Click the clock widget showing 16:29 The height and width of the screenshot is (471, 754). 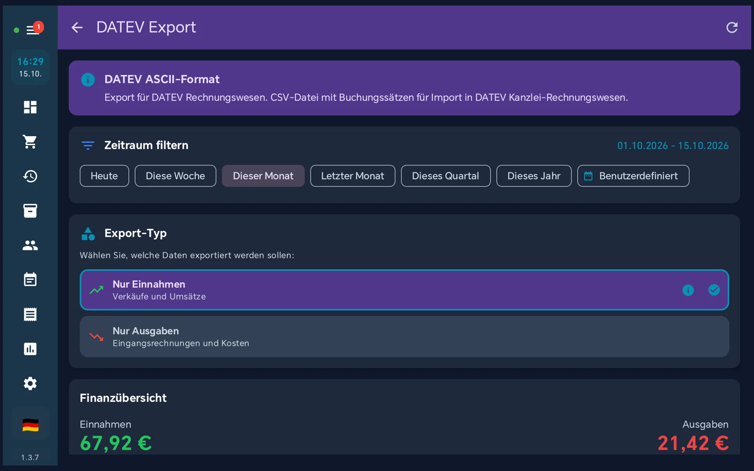tap(30, 67)
